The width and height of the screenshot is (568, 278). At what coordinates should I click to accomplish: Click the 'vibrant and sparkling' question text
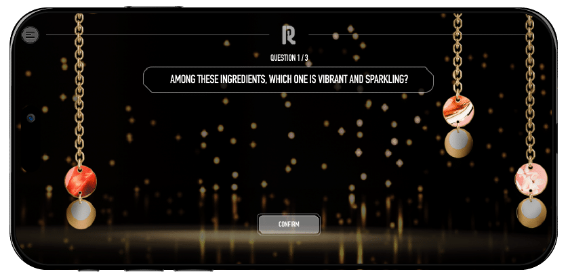pyautogui.click(x=289, y=80)
